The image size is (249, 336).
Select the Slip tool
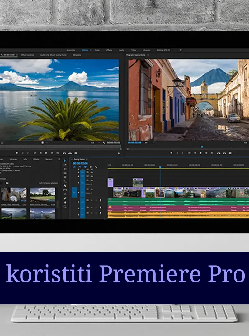pyautogui.click(x=65, y=190)
